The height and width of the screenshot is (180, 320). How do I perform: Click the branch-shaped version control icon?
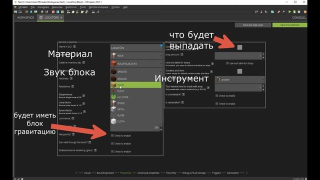coord(256,12)
